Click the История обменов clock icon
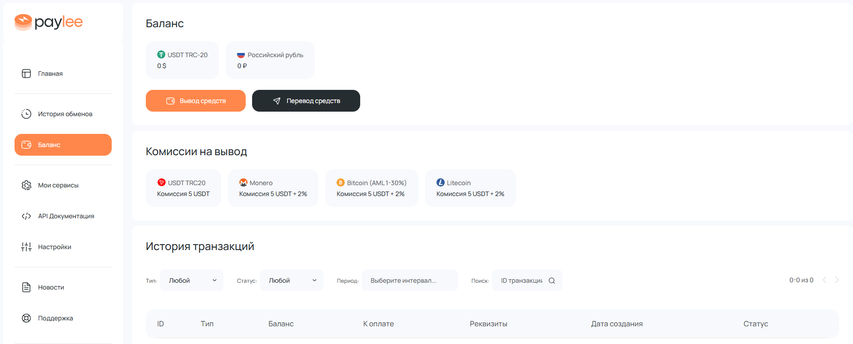The width and height of the screenshot is (853, 344). click(x=26, y=114)
